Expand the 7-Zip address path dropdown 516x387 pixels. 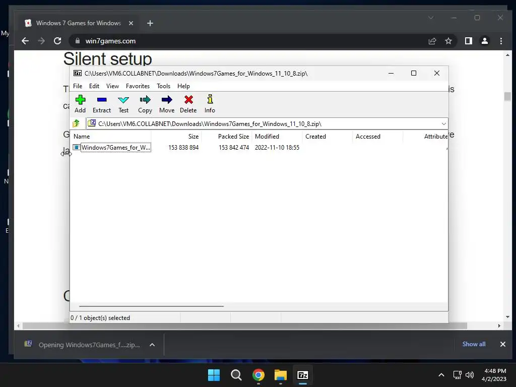[x=443, y=124]
